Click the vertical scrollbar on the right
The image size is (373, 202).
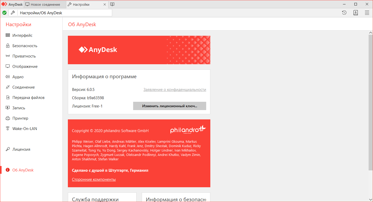[x=370, y=104]
